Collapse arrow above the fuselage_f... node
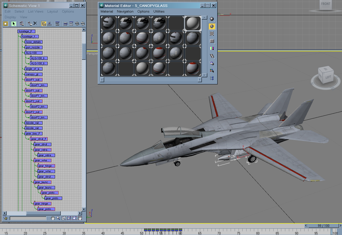The width and height of the screenshot is (342, 235). coord(22,34)
